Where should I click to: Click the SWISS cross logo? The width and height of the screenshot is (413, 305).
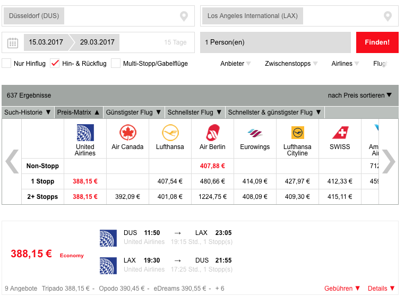[340, 133]
